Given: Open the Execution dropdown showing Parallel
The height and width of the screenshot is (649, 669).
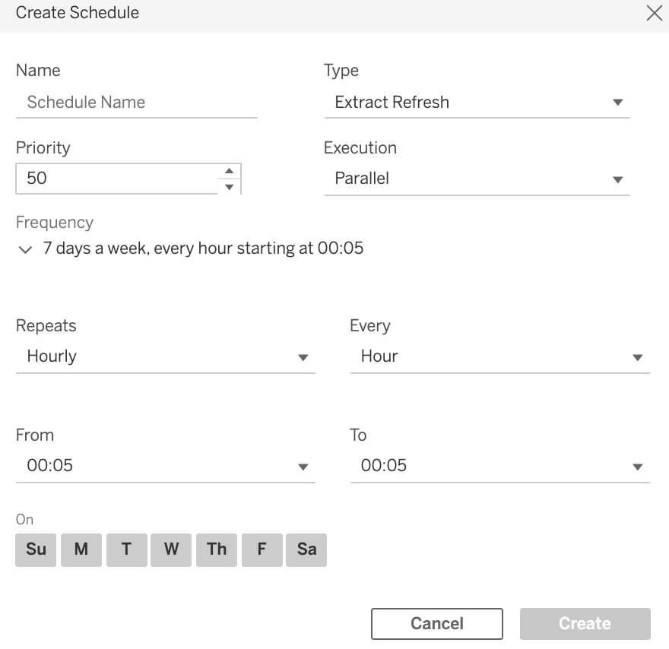Looking at the screenshot, I should [477, 179].
